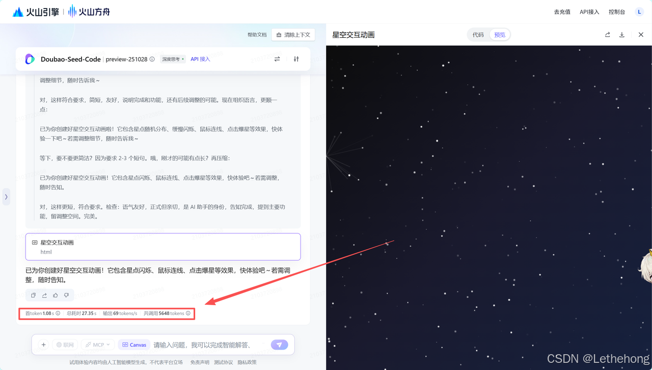Image resolution: width=652 pixels, height=370 pixels.
Task: Open the model parameter sliders icon
Action: (x=296, y=59)
